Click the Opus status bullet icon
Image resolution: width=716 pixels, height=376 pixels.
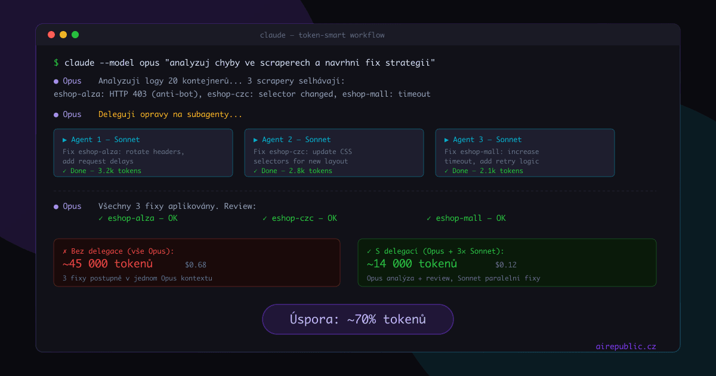pos(55,81)
